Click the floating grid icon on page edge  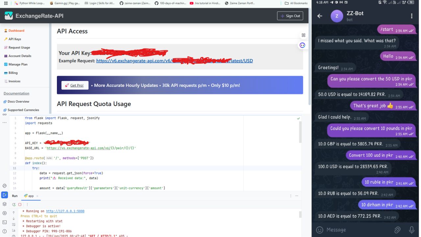click(x=303, y=35)
